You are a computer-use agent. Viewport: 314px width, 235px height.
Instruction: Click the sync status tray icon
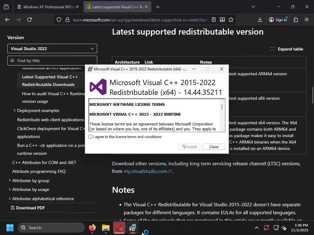266,228
